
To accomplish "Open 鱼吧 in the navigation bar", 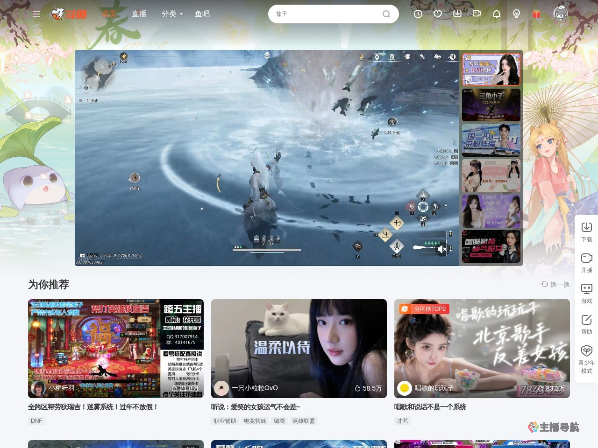I will coord(202,14).
